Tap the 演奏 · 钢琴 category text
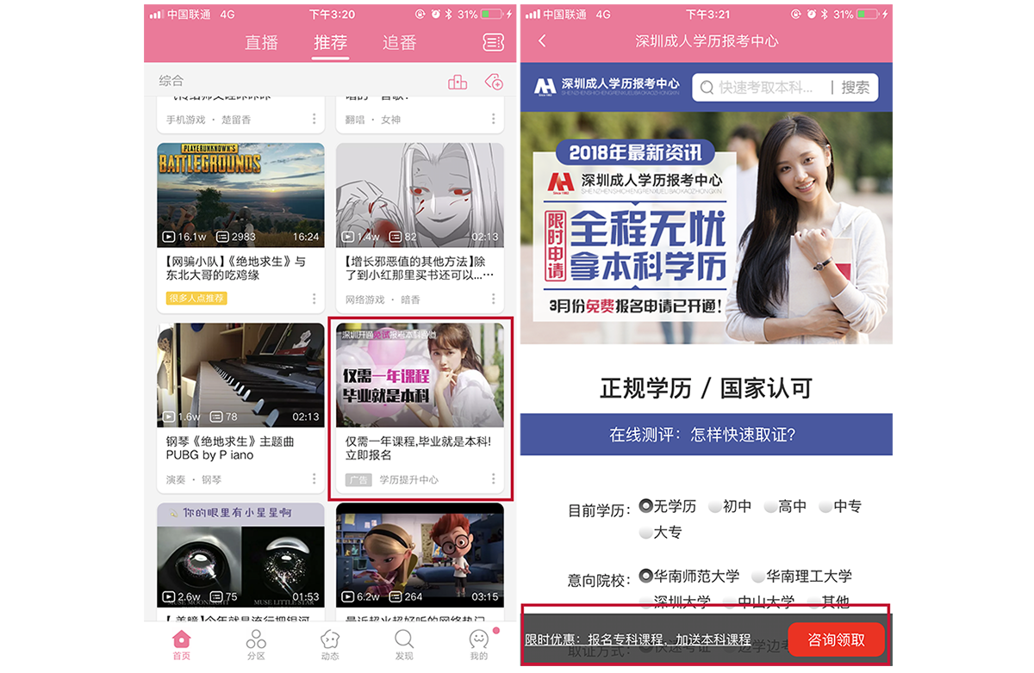1034x673 pixels. (194, 479)
